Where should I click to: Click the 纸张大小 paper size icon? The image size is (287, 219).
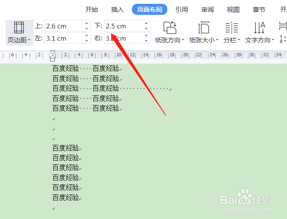pos(204,28)
